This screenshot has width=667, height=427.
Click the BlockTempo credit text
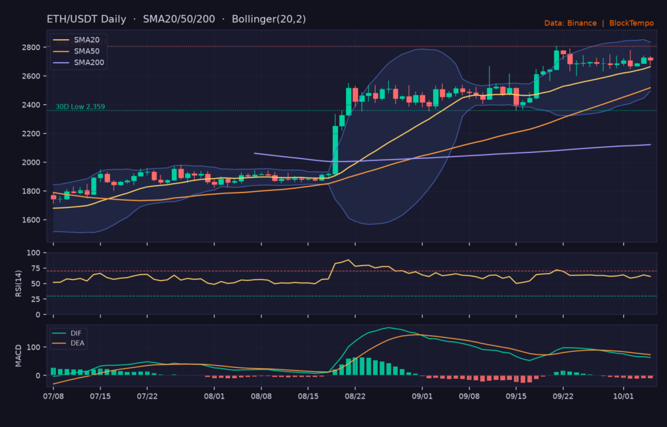[x=631, y=23]
